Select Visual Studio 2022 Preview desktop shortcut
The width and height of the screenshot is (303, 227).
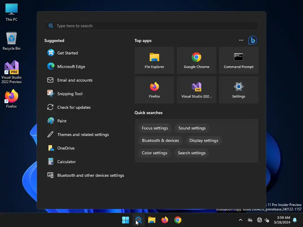[12, 72]
